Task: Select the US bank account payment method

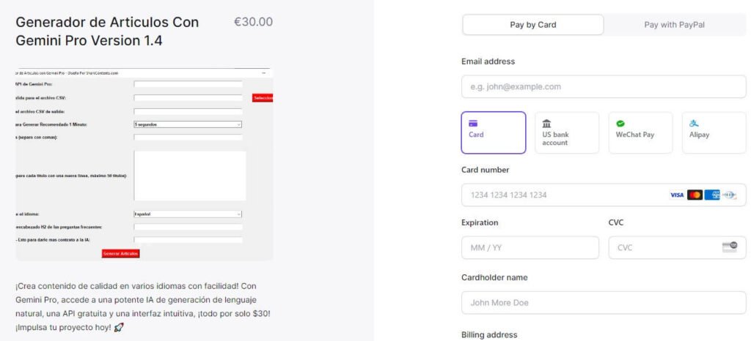Action: coord(567,132)
